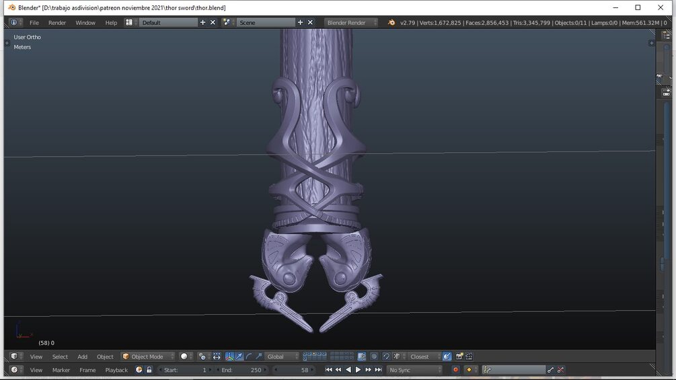Open the Blender Render engine dropdown

pos(351,23)
